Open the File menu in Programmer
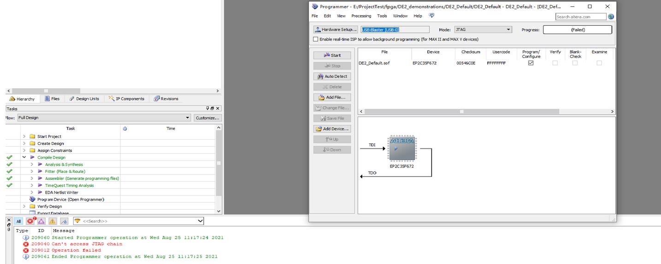 (x=315, y=16)
